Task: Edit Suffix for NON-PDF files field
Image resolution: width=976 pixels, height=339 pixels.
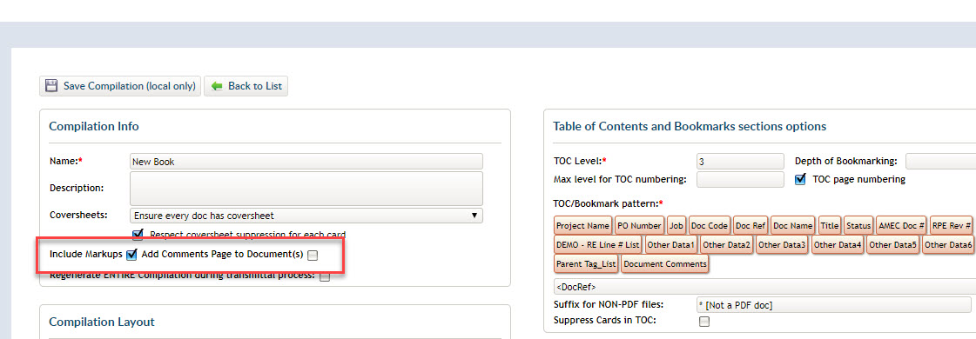Action: (x=834, y=305)
